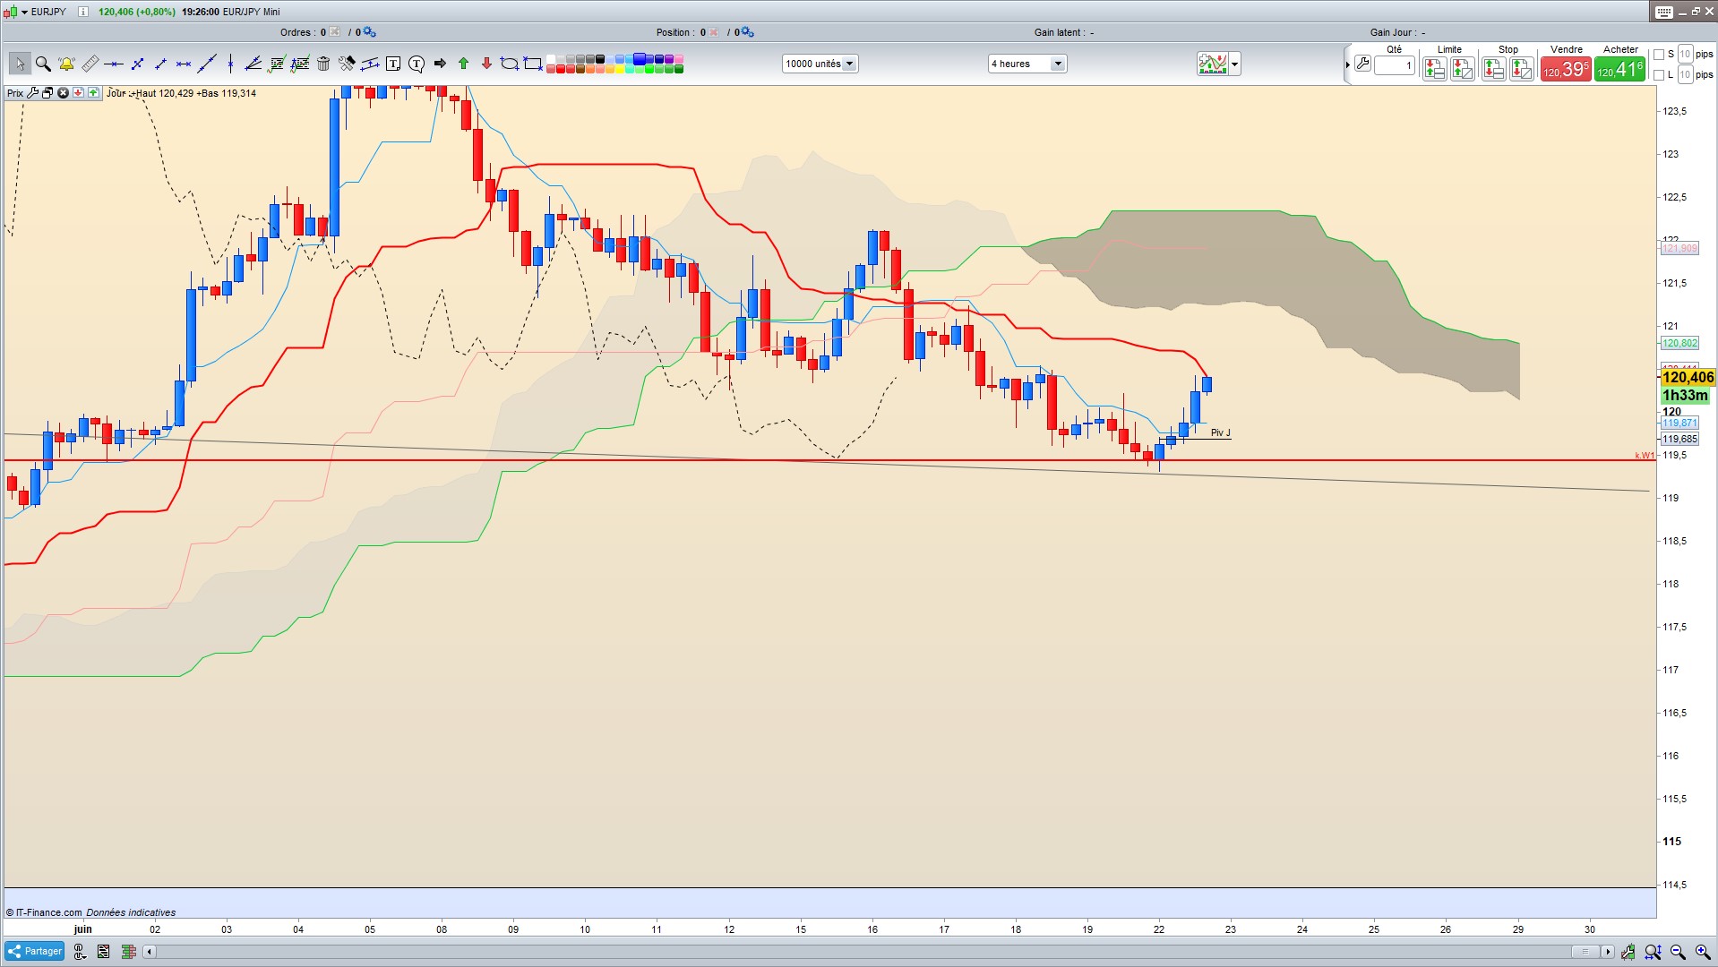Click the Acheter 120,41 buy button

[x=1620, y=69]
